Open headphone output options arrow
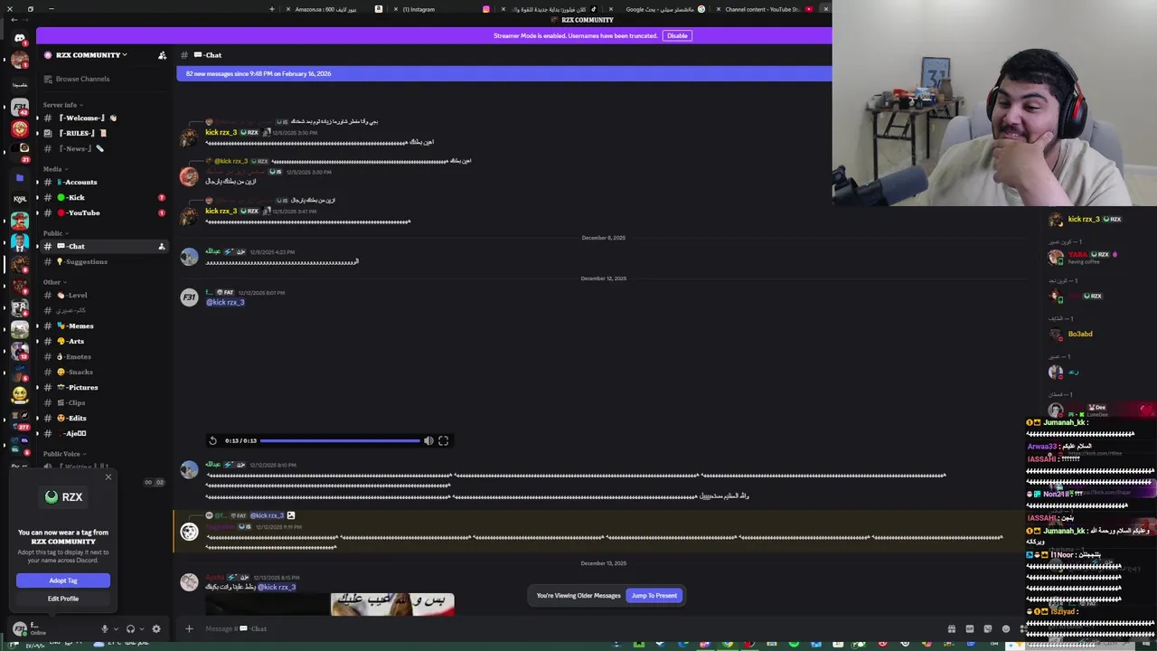This screenshot has width=1157, height=651. point(142,628)
